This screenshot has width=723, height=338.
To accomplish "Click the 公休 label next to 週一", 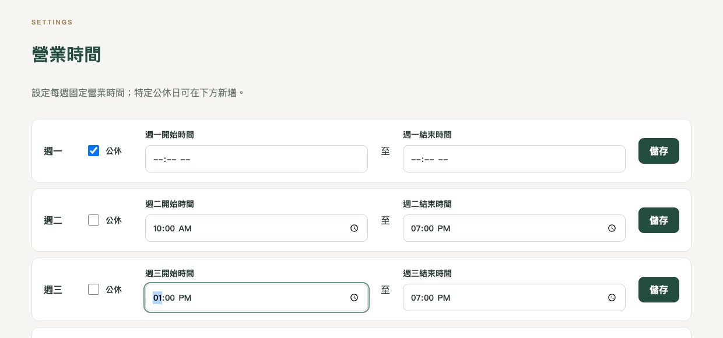I will tap(114, 151).
